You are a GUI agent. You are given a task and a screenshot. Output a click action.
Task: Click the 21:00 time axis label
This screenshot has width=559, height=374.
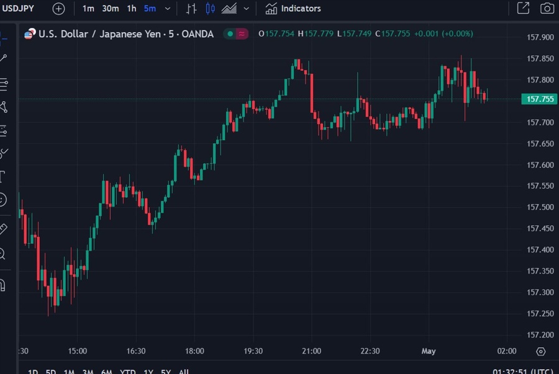point(312,351)
